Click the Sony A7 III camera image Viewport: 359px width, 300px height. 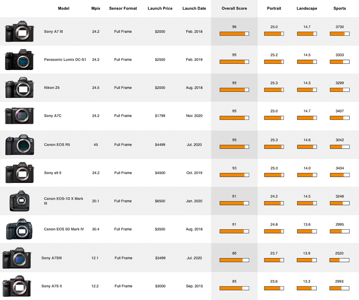pos(19,31)
